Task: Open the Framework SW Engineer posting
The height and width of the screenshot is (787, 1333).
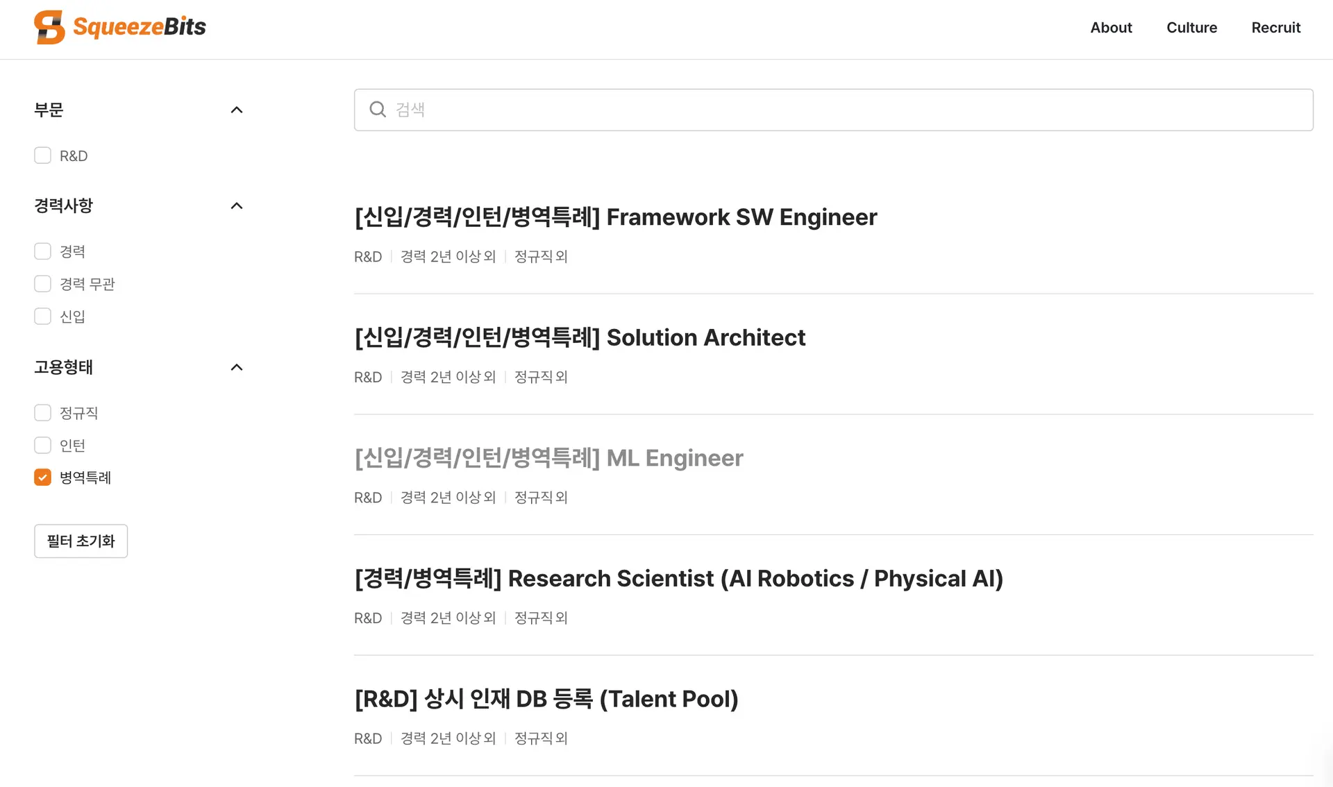Action: tap(615, 217)
